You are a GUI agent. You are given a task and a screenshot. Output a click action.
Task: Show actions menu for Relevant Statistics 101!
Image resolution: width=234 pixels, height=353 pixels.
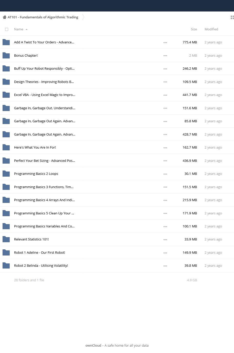165,239
